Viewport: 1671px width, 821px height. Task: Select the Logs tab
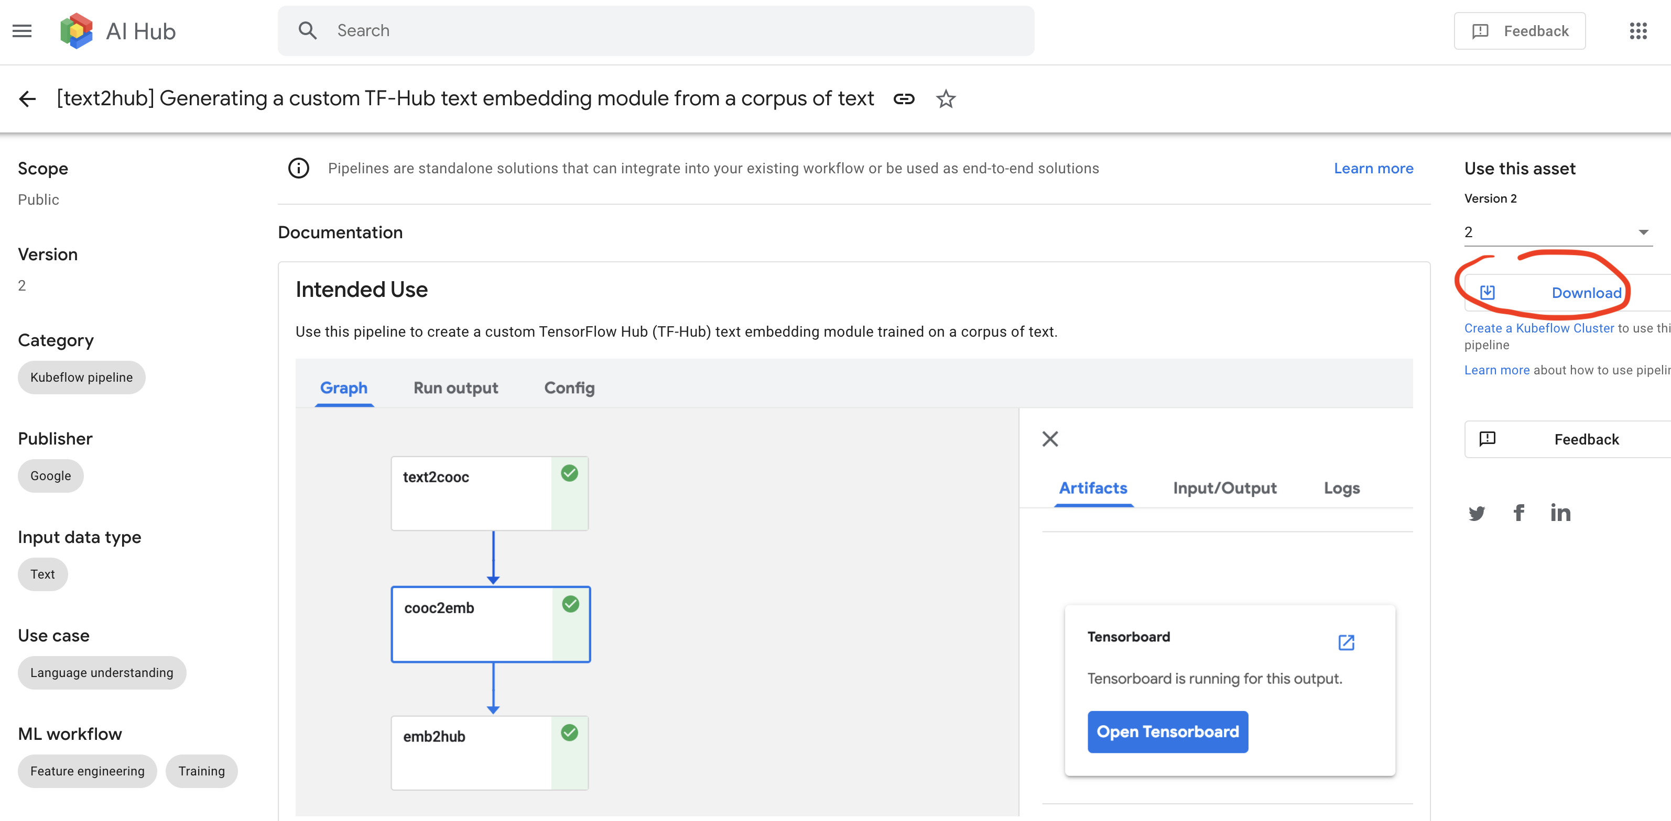click(x=1341, y=488)
